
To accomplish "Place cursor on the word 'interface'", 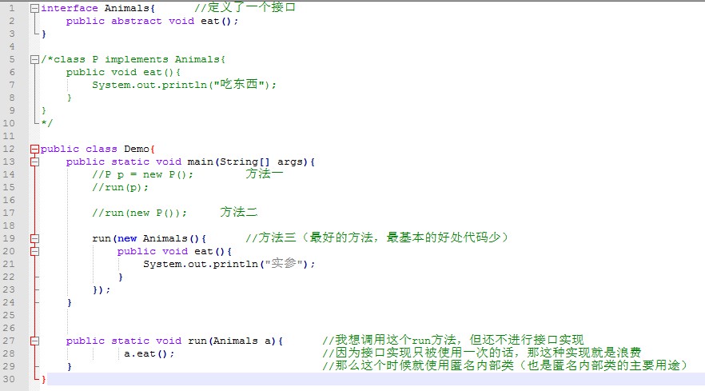I will (70, 8).
